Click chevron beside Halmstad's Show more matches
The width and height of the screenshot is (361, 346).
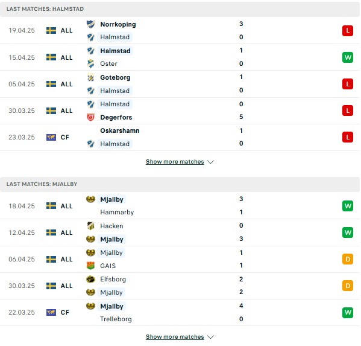pyautogui.click(x=210, y=162)
